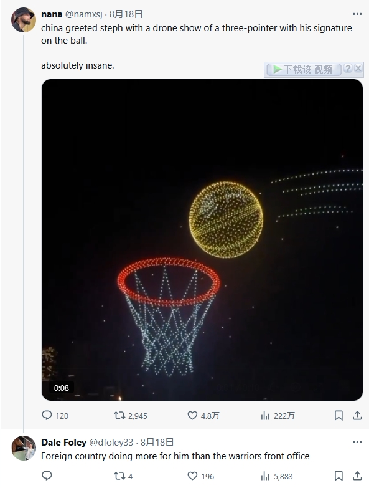Screen dimensions: 369x488
Task: Open help on the download overlay
Action: (x=348, y=69)
